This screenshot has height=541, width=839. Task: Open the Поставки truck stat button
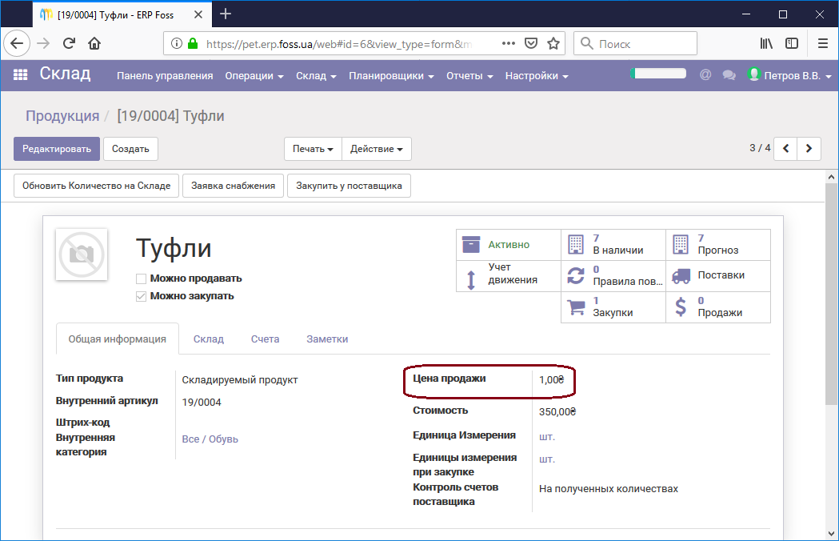point(718,276)
